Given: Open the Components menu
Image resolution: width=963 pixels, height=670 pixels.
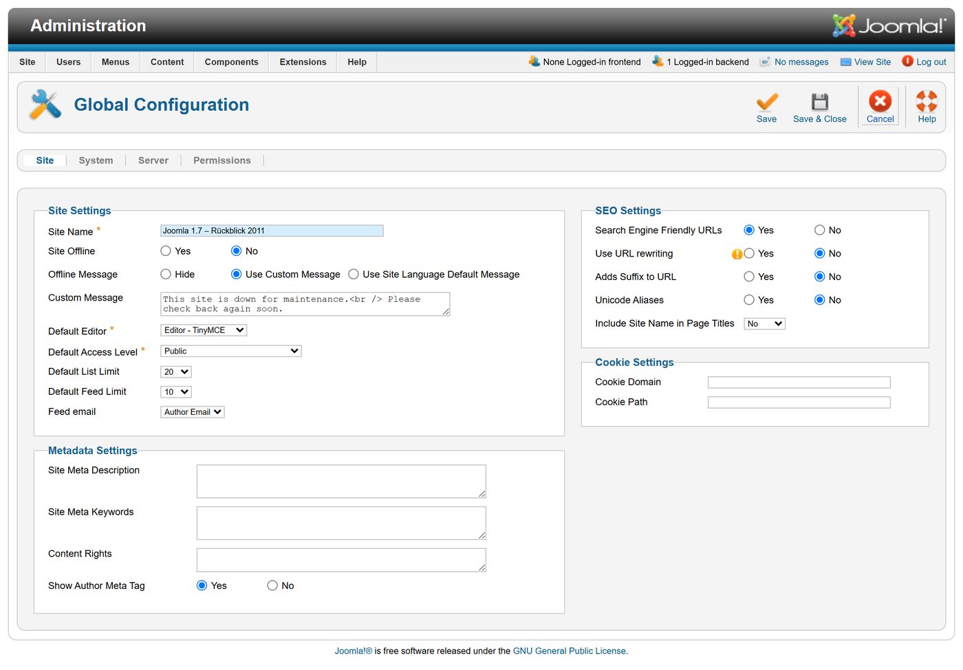Looking at the screenshot, I should point(232,62).
